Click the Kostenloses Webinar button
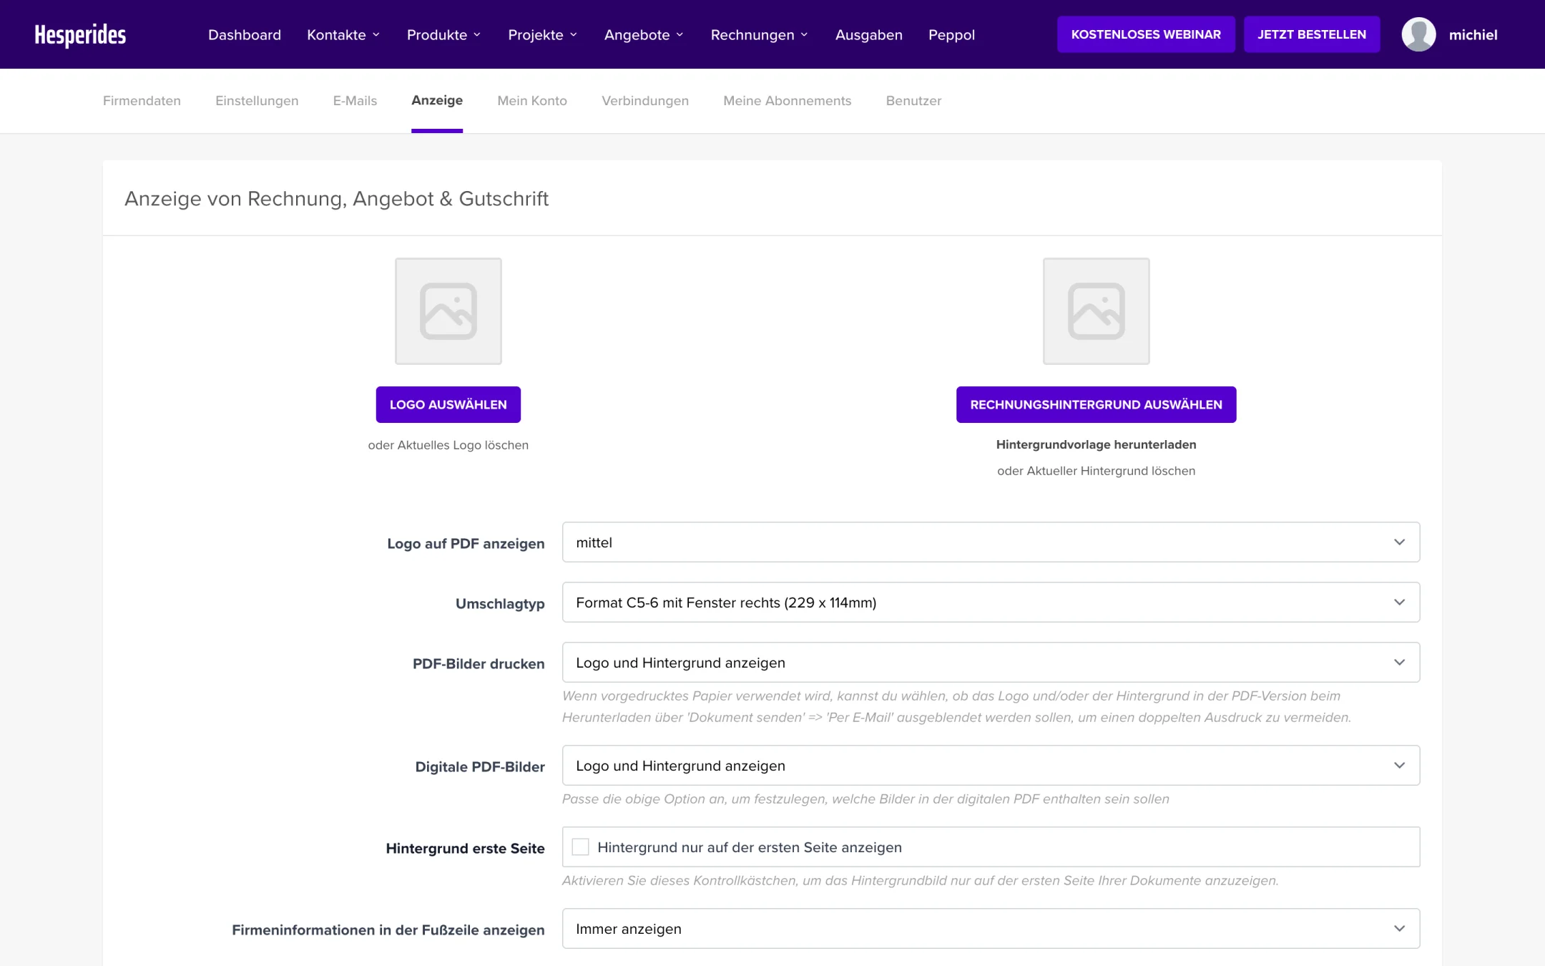 tap(1146, 34)
